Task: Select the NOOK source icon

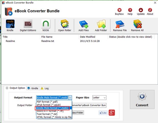Action: [46, 24]
